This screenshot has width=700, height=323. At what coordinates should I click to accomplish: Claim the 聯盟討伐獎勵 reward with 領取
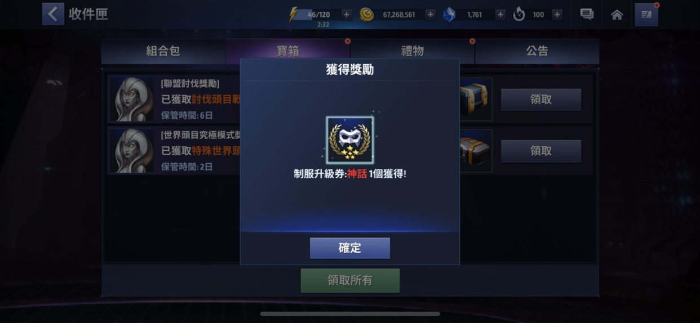click(541, 100)
